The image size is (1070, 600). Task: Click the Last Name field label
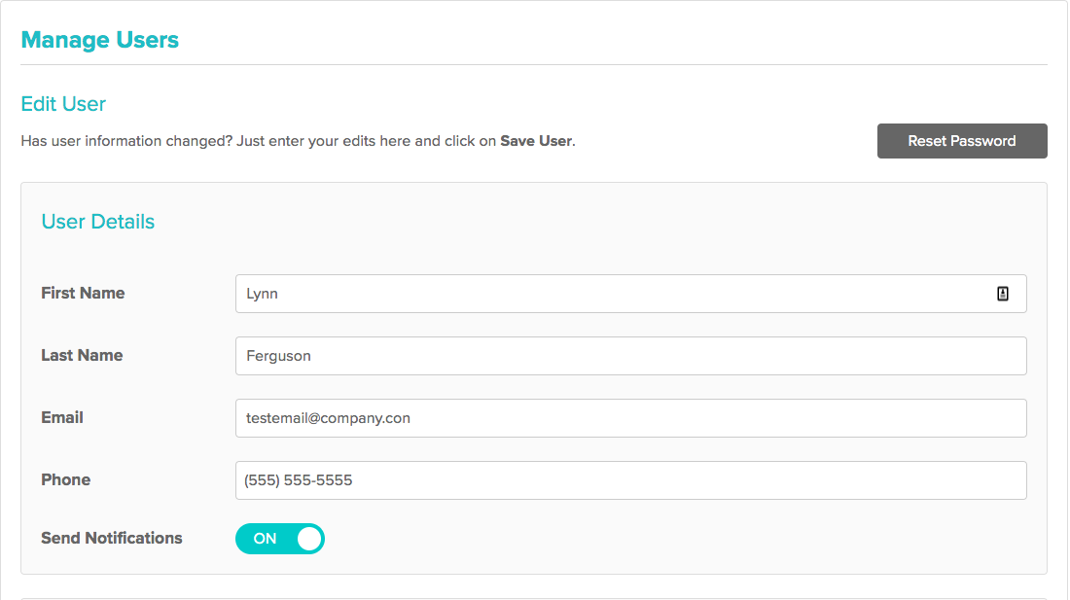point(81,355)
